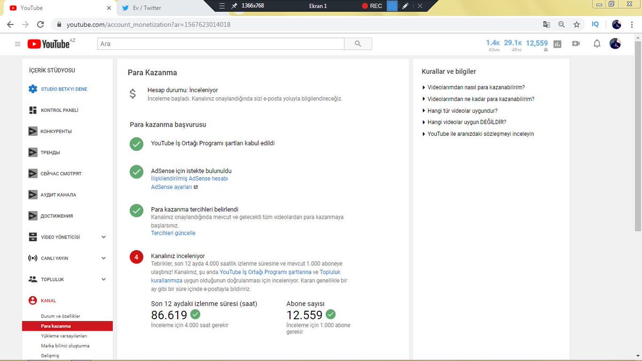Click the recorder pencil annotation icon
The width and height of the screenshot is (642, 361).
406,6
